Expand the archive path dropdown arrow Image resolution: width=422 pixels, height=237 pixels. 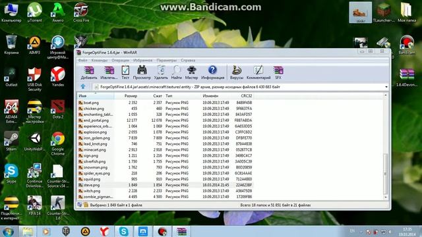pos(386,87)
